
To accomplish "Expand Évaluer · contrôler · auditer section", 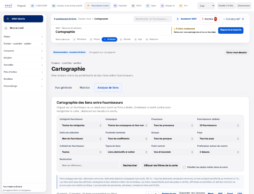I will [23, 44].
